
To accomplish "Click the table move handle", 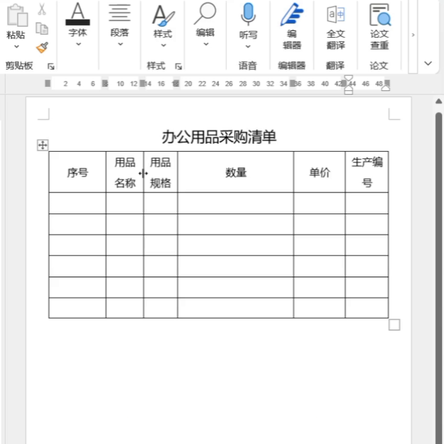I will click(x=42, y=145).
